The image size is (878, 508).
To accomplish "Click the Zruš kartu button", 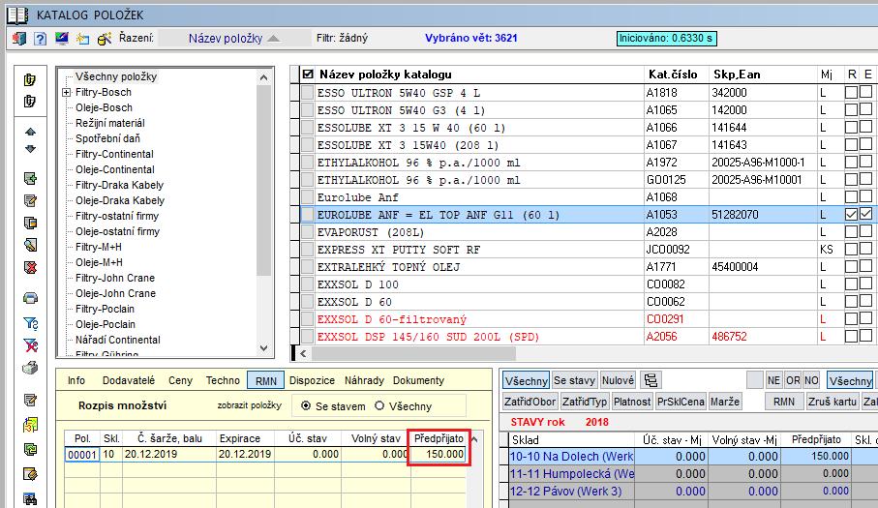I will coord(833,402).
